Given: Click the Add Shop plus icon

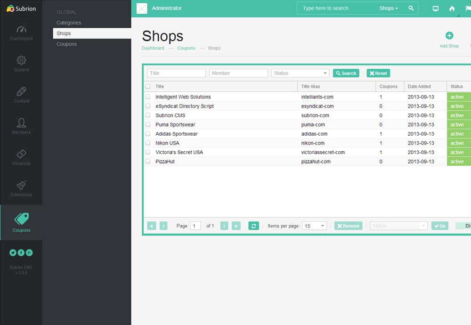Looking at the screenshot, I should coord(449,35).
